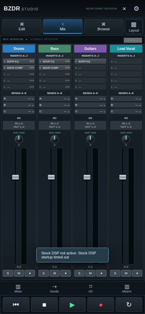The image size is (145, 314).
Task: Open Bass send A dropdown
Action: tap(55, 98)
